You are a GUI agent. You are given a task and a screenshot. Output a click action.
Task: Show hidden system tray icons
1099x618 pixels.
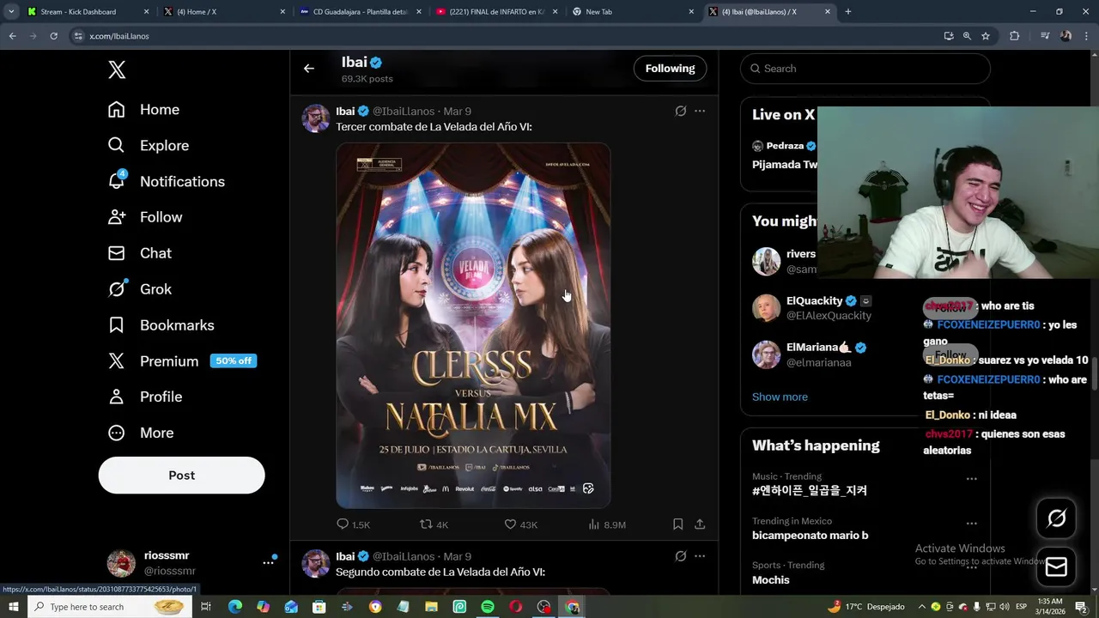click(x=922, y=607)
